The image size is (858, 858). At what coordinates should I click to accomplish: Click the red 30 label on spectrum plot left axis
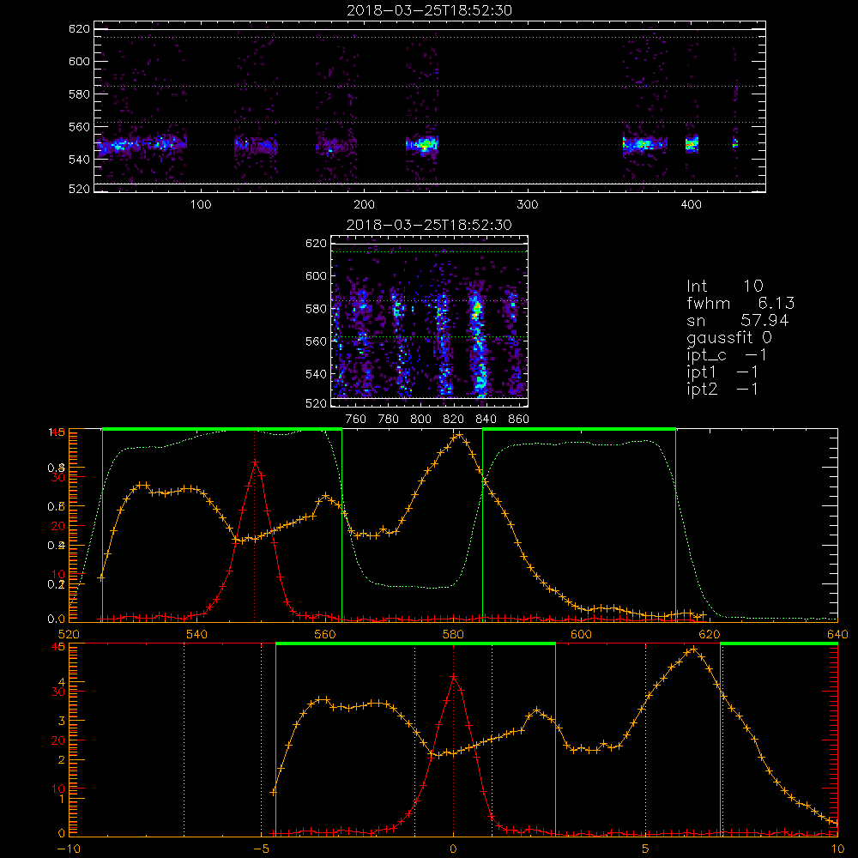[x=58, y=478]
